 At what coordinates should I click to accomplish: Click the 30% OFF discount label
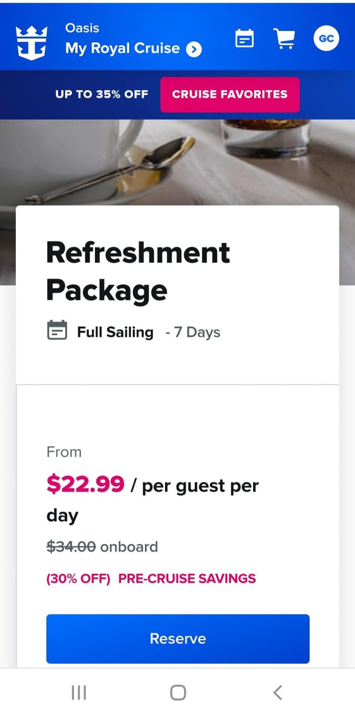78,578
